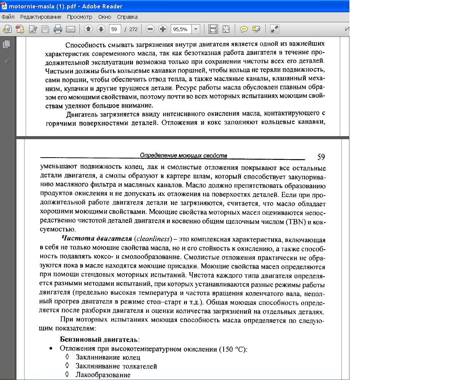Zoom in using the plus button

[163, 29]
